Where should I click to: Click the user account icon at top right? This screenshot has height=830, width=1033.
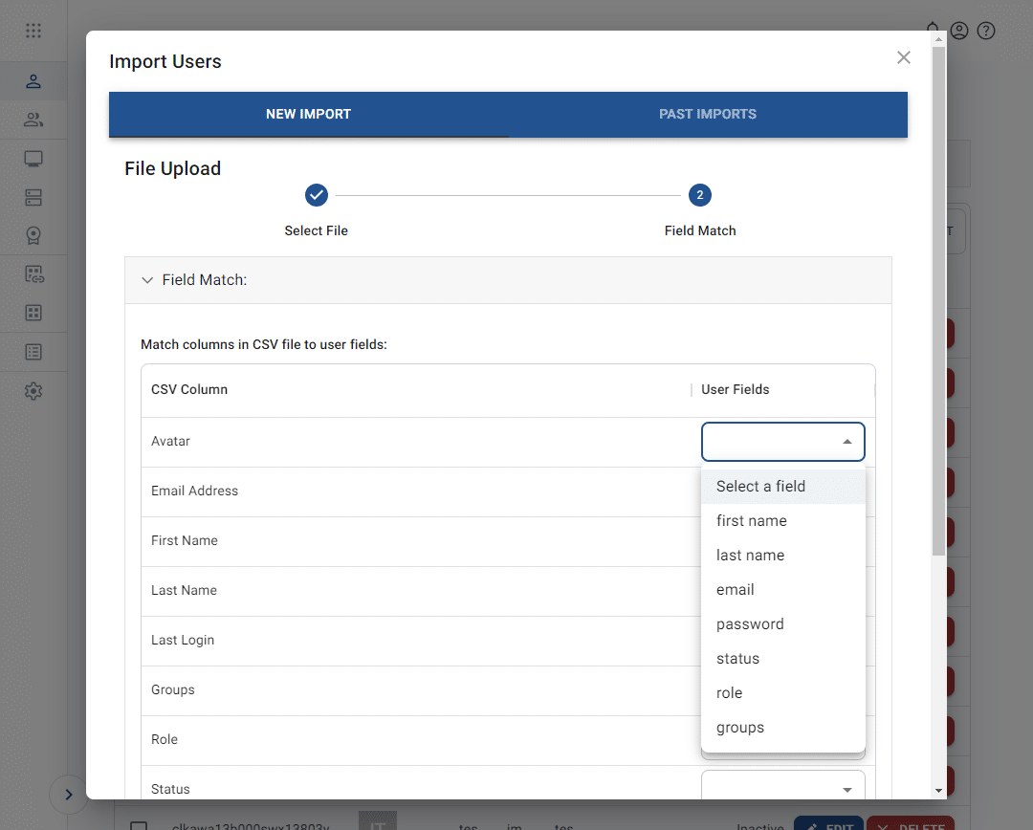tap(959, 30)
